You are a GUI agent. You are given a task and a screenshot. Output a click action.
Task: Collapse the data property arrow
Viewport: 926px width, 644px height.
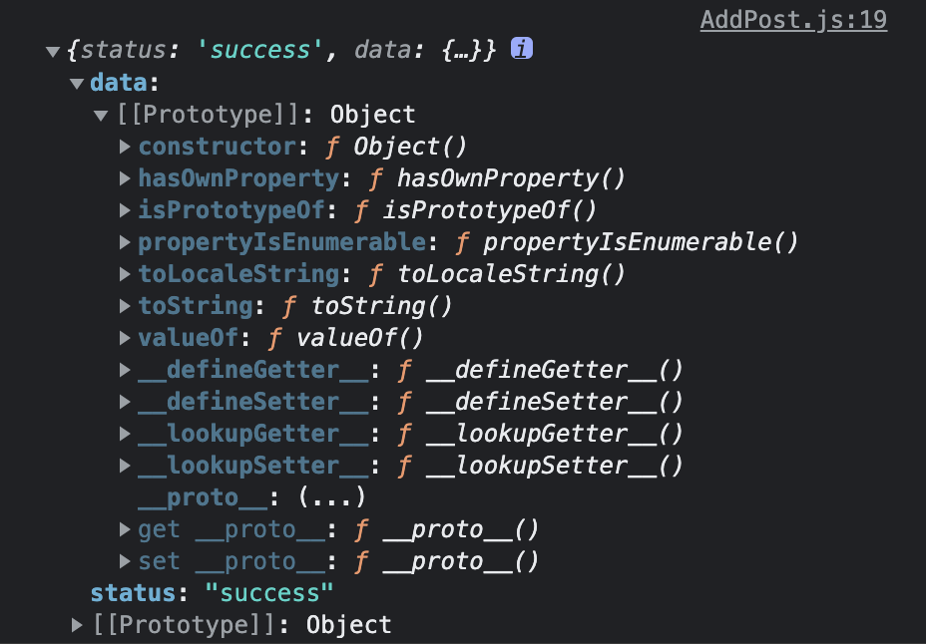(77, 83)
